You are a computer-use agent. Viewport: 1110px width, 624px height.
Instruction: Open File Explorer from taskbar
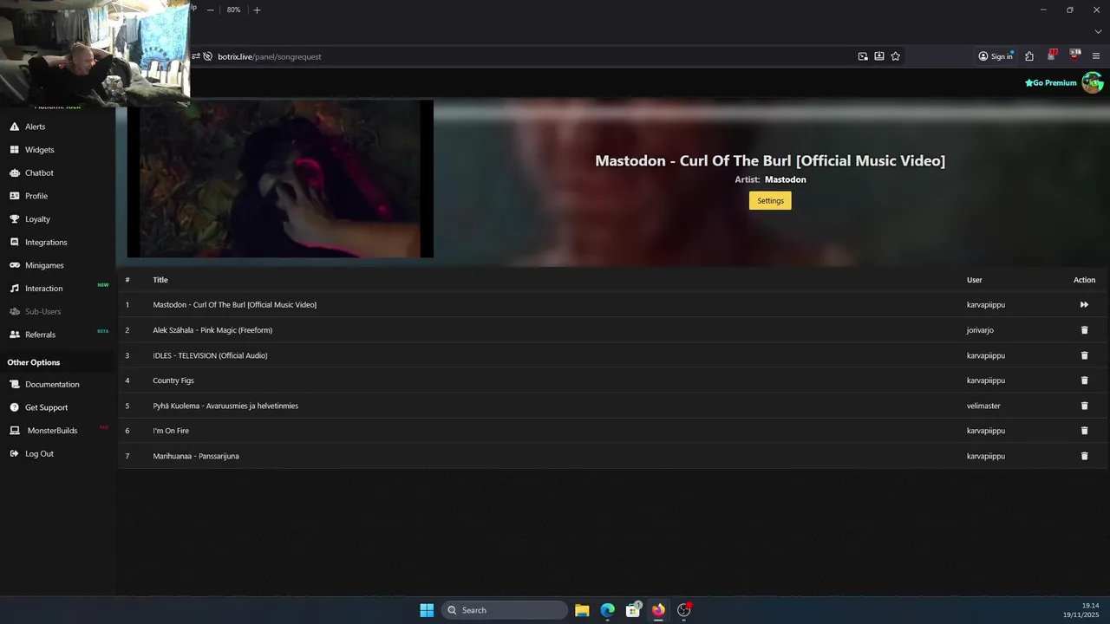click(x=582, y=610)
